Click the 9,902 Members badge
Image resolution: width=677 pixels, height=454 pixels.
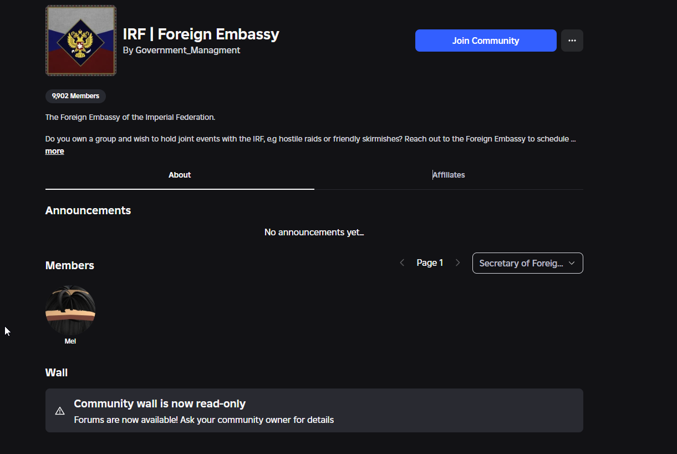click(75, 96)
